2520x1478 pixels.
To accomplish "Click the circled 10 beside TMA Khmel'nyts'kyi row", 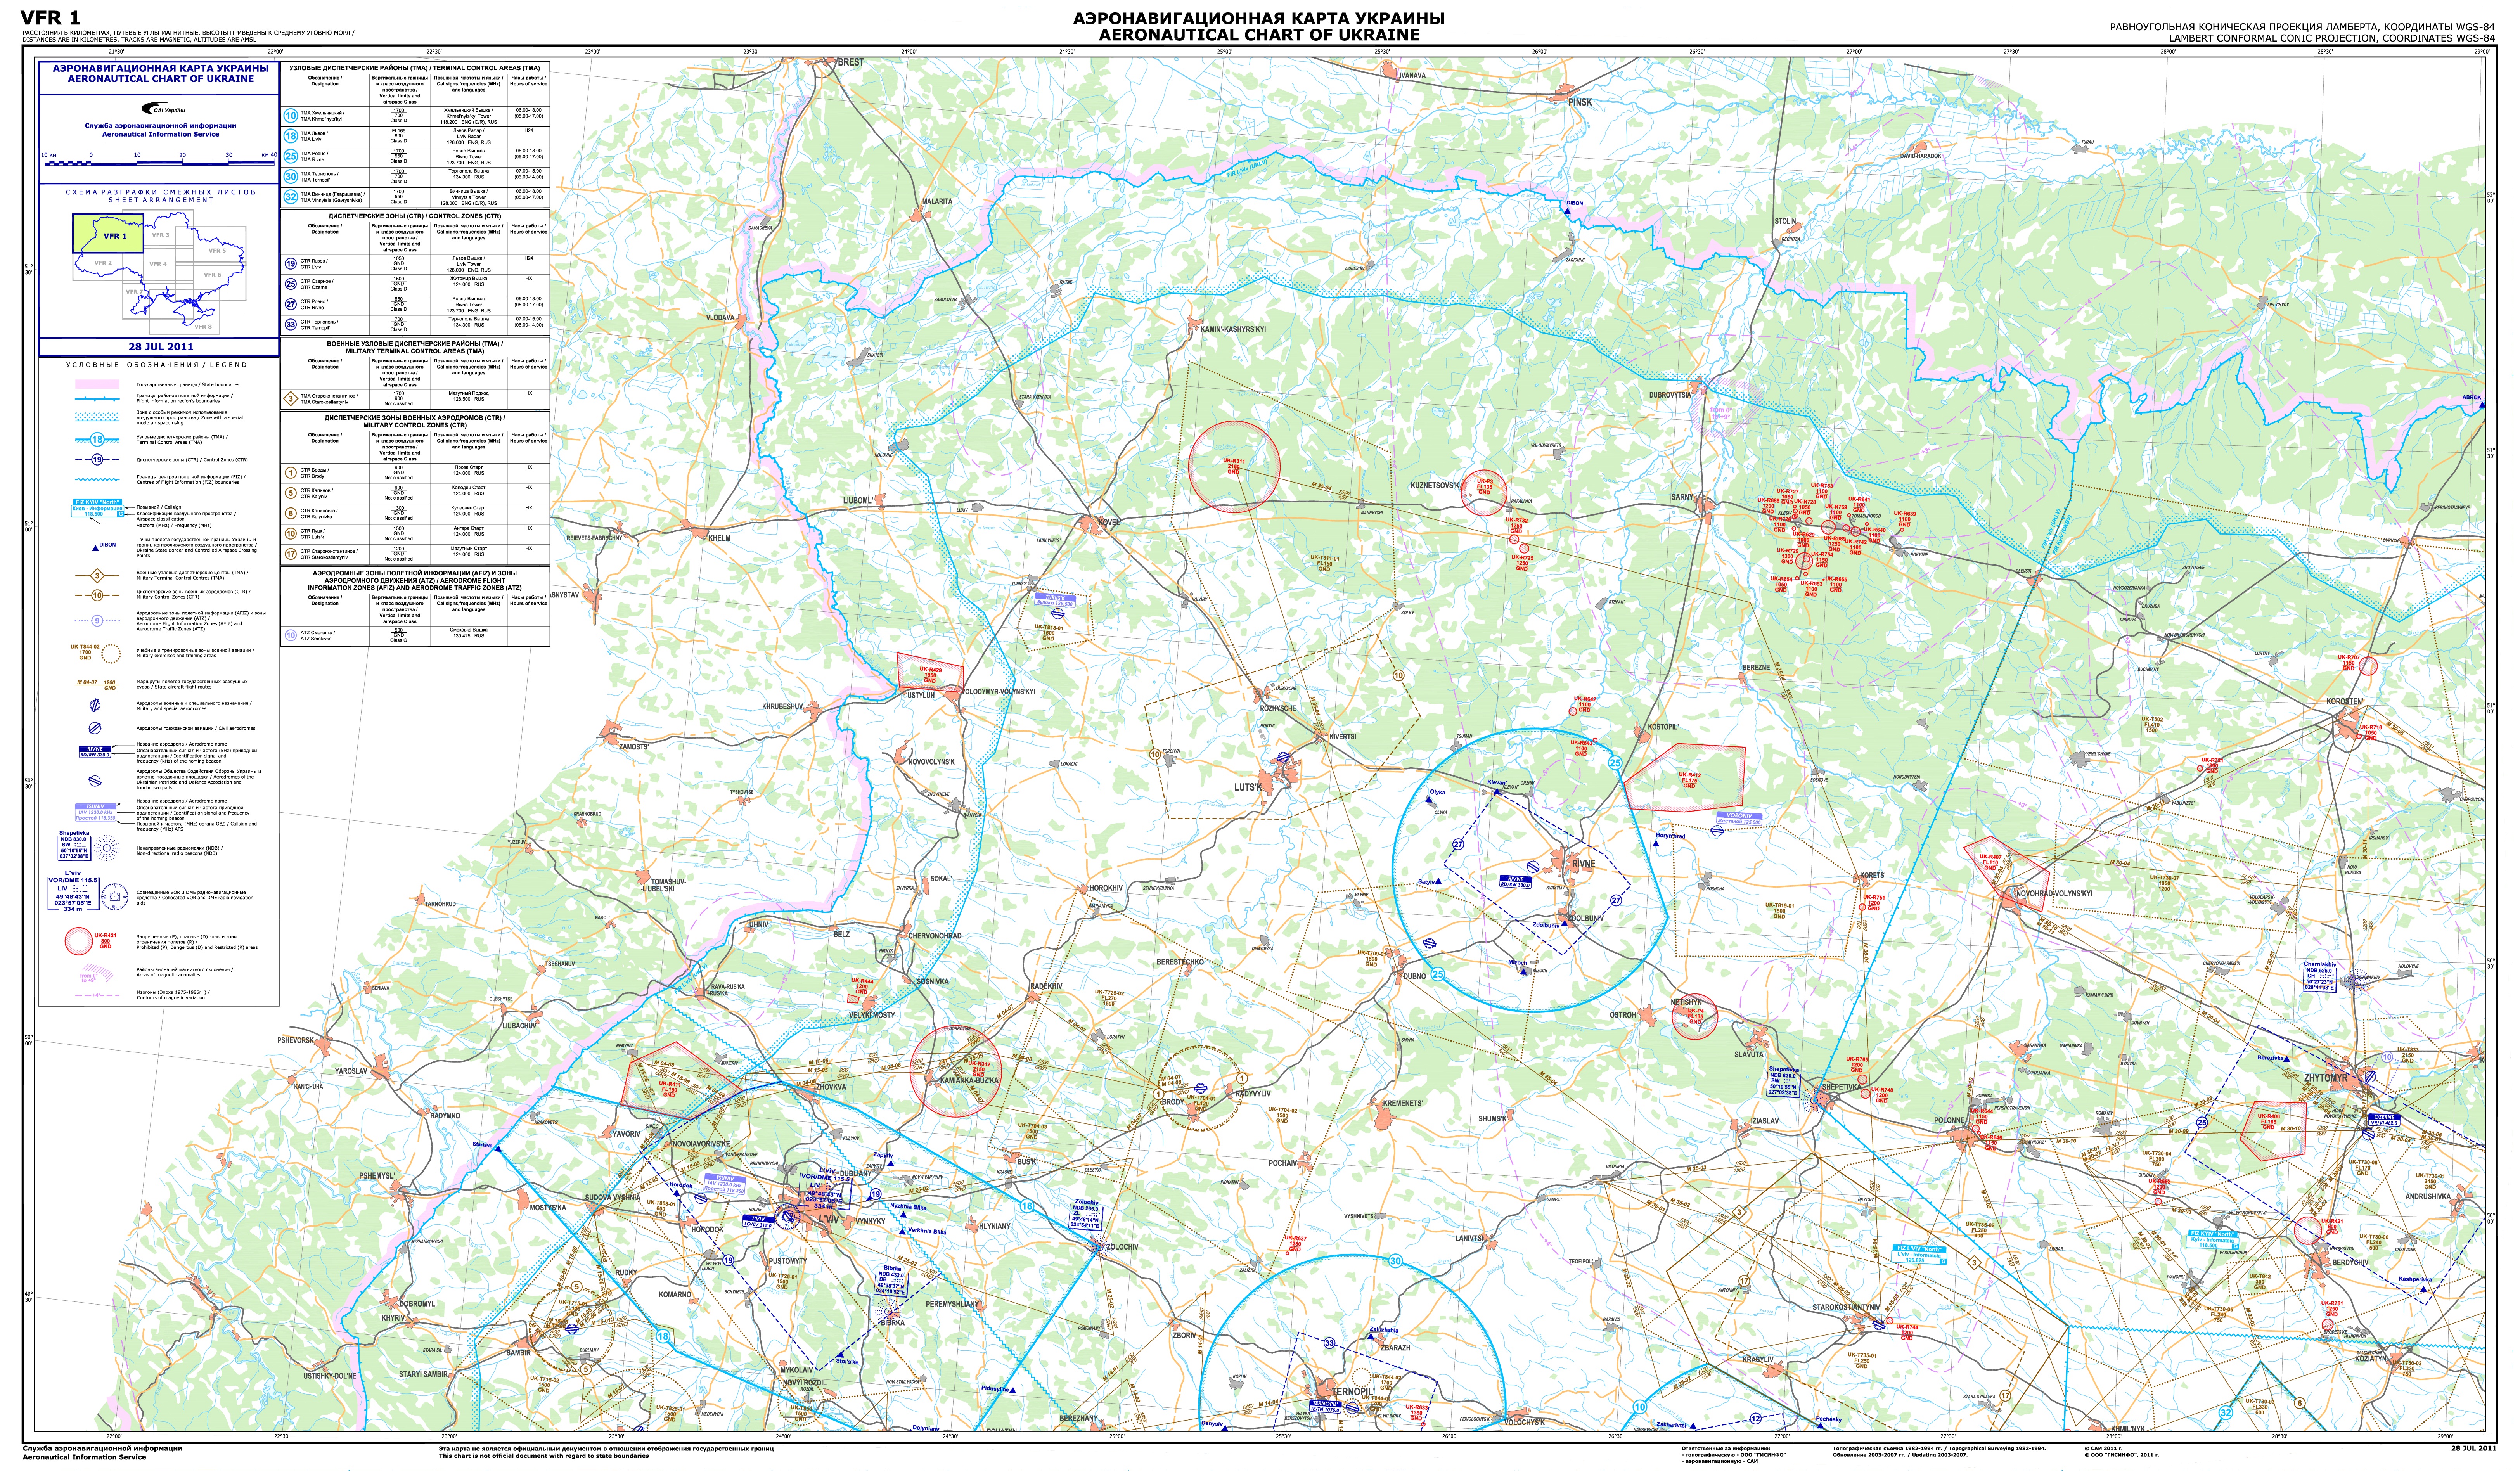I will pos(291,116).
